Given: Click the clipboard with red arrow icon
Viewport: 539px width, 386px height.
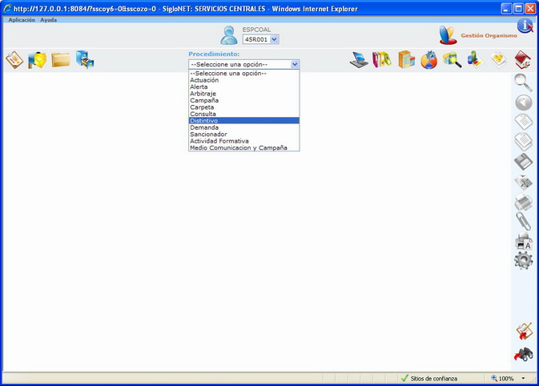Looking at the screenshot, I should (524, 332).
